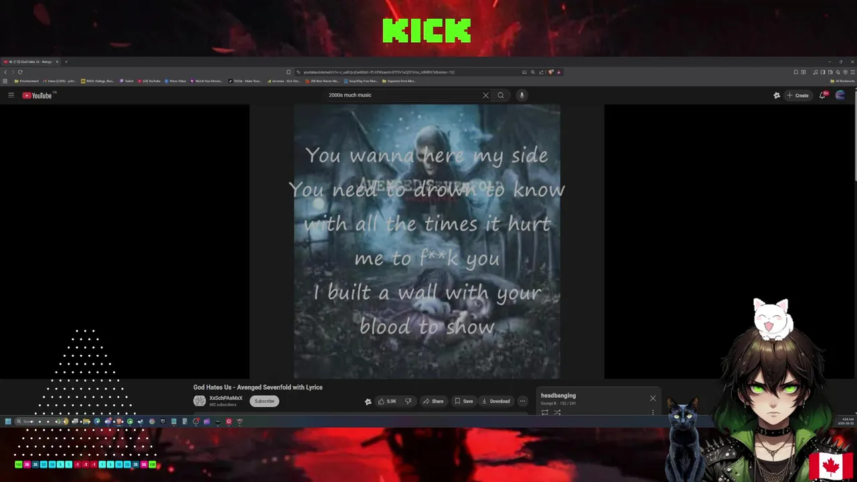Click the title 'God Hates Us - Avenged Sevenfold with Lyrics'
This screenshot has width=857, height=482.
258,387
